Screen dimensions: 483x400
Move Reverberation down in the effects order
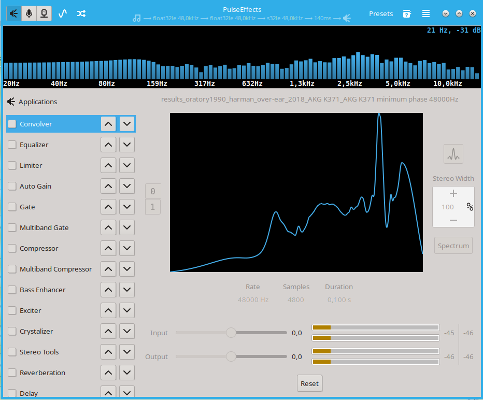coord(127,373)
